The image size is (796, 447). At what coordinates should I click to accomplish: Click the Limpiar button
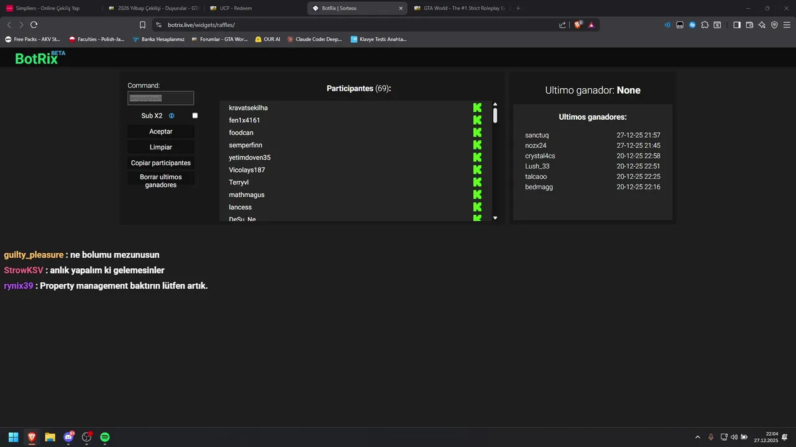click(160, 147)
